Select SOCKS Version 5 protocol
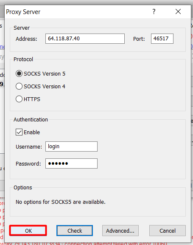 40,73
